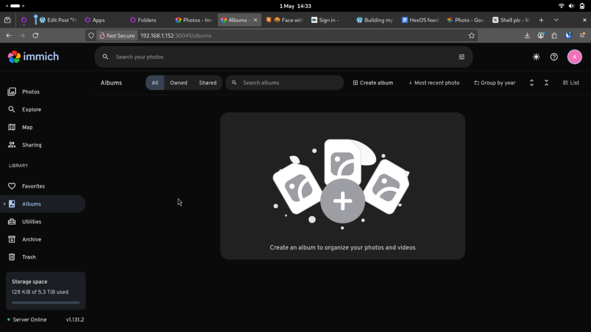Click the storage space usage bar
Image resolution: width=591 pixels, height=332 pixels.
tap(46, 303)
